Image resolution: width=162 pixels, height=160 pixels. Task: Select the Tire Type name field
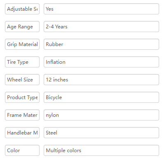point(22,62)
